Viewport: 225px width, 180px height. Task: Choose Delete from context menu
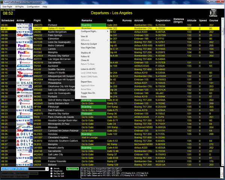pyautogui.click(x=84, y=97)
